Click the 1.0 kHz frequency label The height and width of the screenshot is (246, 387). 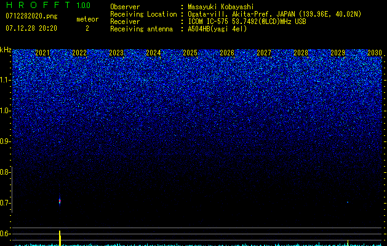[5, 111]
